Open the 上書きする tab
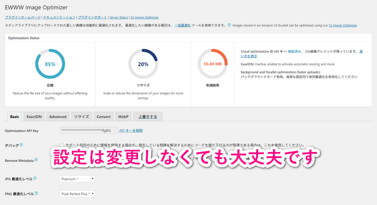The width and height of the screenshot is (377, 205). tap(148, 116)
